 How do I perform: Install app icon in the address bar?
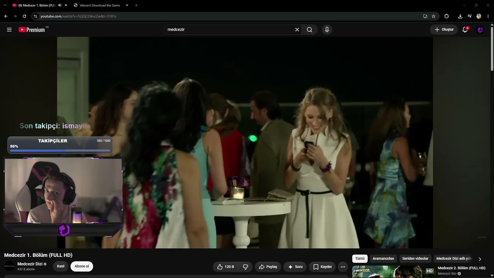click(425, 16)
